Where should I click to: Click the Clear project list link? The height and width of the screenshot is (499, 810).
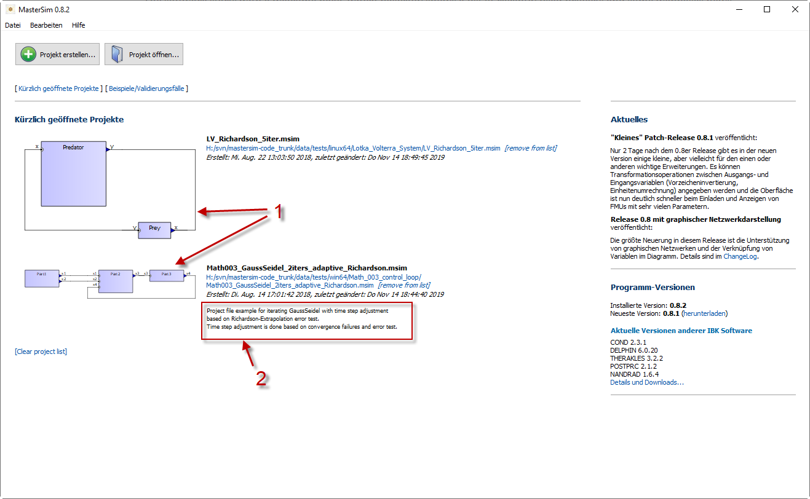pyautogui.click(x=41, y=352)
